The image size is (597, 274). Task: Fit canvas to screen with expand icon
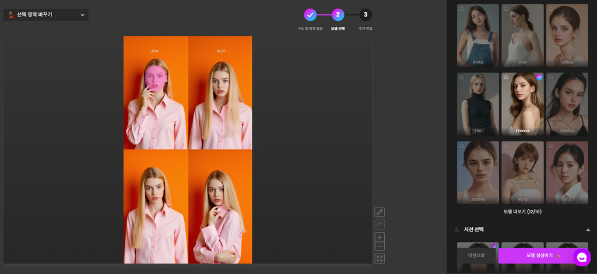[380, 259]
